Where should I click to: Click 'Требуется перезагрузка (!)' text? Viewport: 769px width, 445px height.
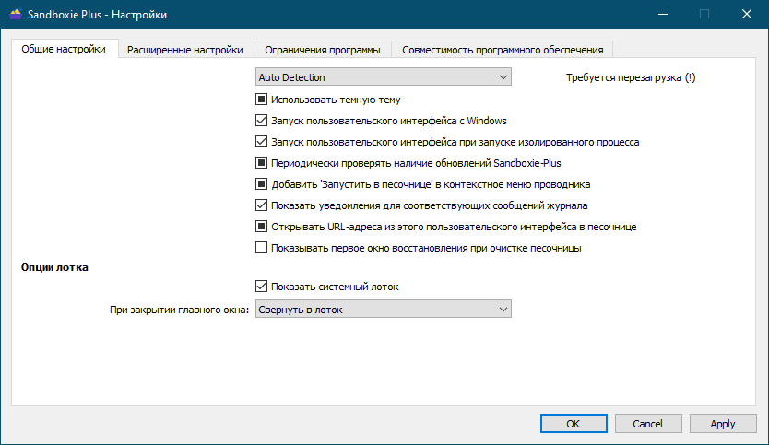[x=631, y=77]
